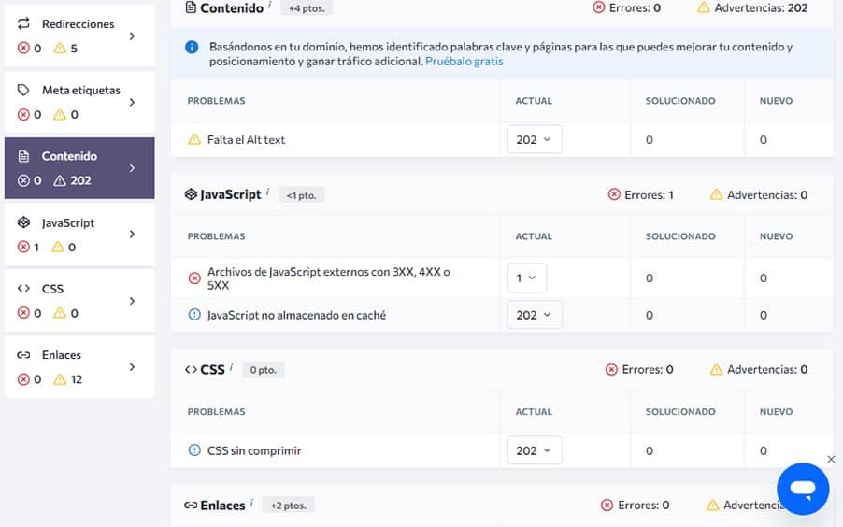Viewport: 843px width, 527px height.
Task: Expand the 202 dropdown for JavaScript no almacenado
Action: coord(535,315)
